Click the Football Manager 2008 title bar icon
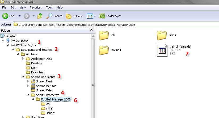Viewport: 219px width, 118px height. pyautogui.click(x=2, y=2)
